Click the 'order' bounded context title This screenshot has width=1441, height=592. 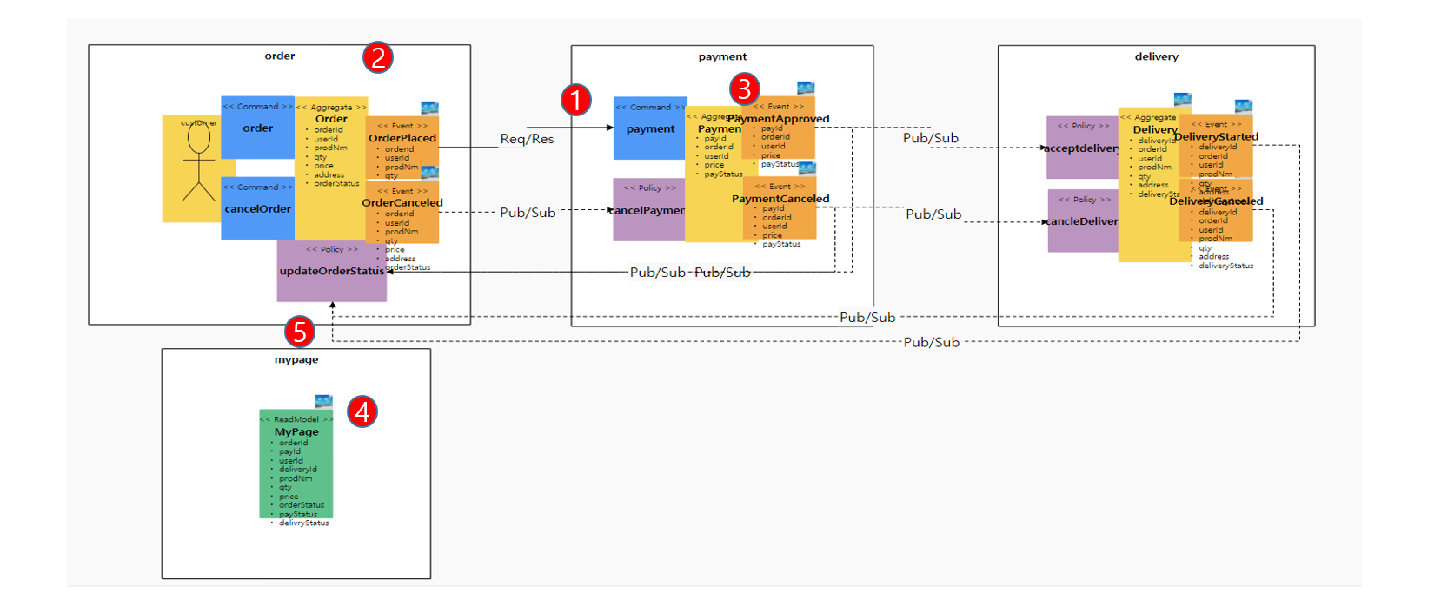pos(280,56)
